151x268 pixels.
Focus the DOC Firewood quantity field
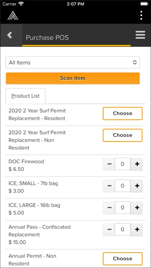122,164
